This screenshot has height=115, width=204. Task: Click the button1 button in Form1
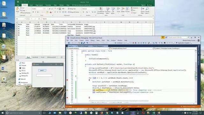click(42, 70)
